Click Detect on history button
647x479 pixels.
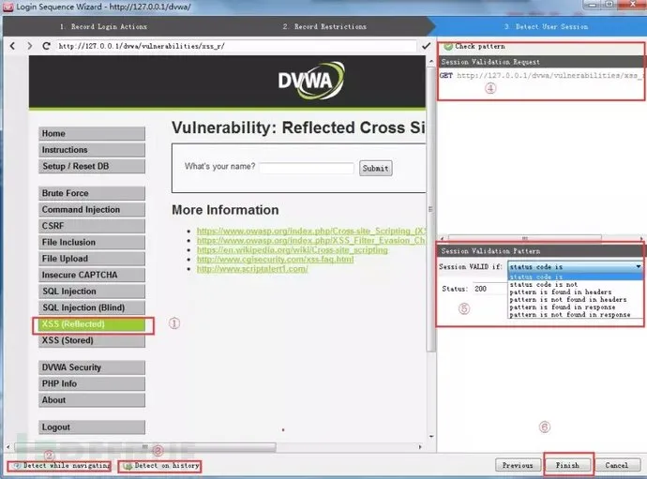[x=160, y=466]
